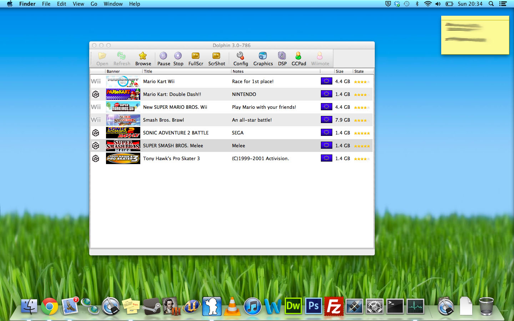Screen dimensions: 514x321
Task: Browse for an ISO directory
Action: tap(143, 59)
